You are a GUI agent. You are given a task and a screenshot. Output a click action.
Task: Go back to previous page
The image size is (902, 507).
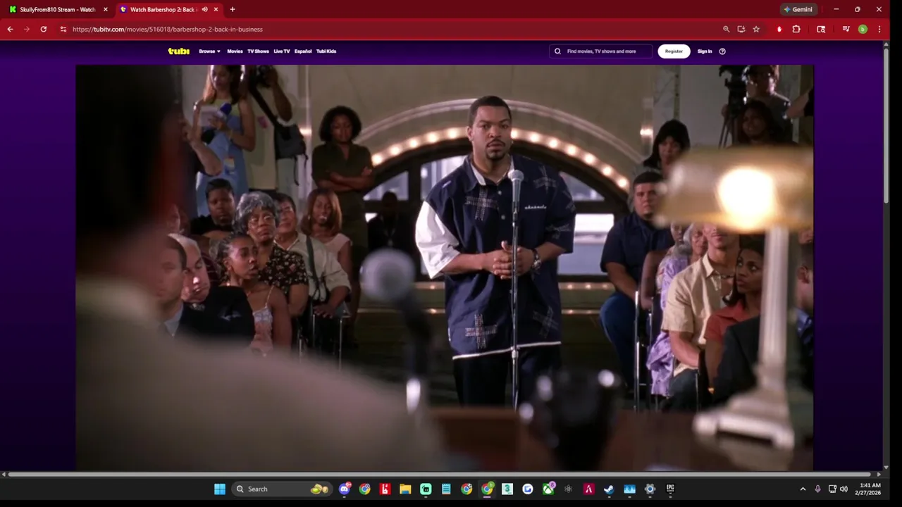point(10,29)
